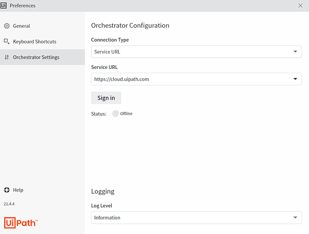Click the Keyboard Shortcuts icon

click(7, 41)
